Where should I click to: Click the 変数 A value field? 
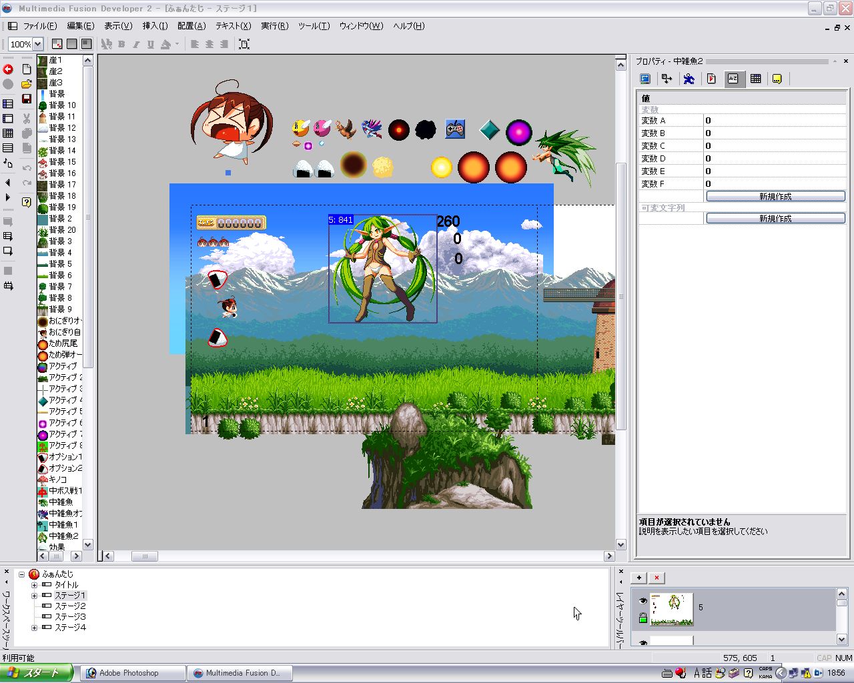point(775,121)
